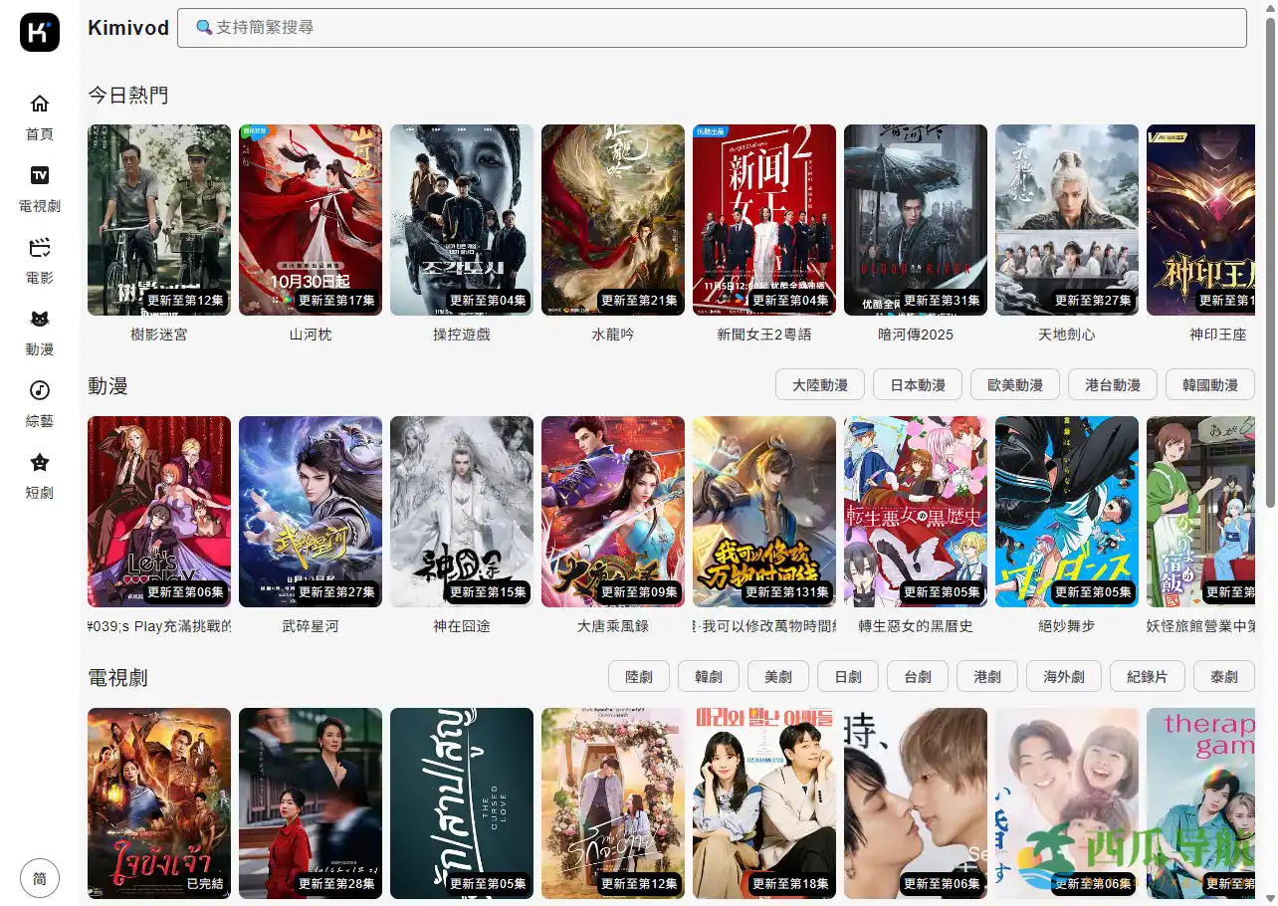This screenshot has height=906, width=1278.
Task: Click the Kimivod logo icon
Action: click(x=40, y=32)
